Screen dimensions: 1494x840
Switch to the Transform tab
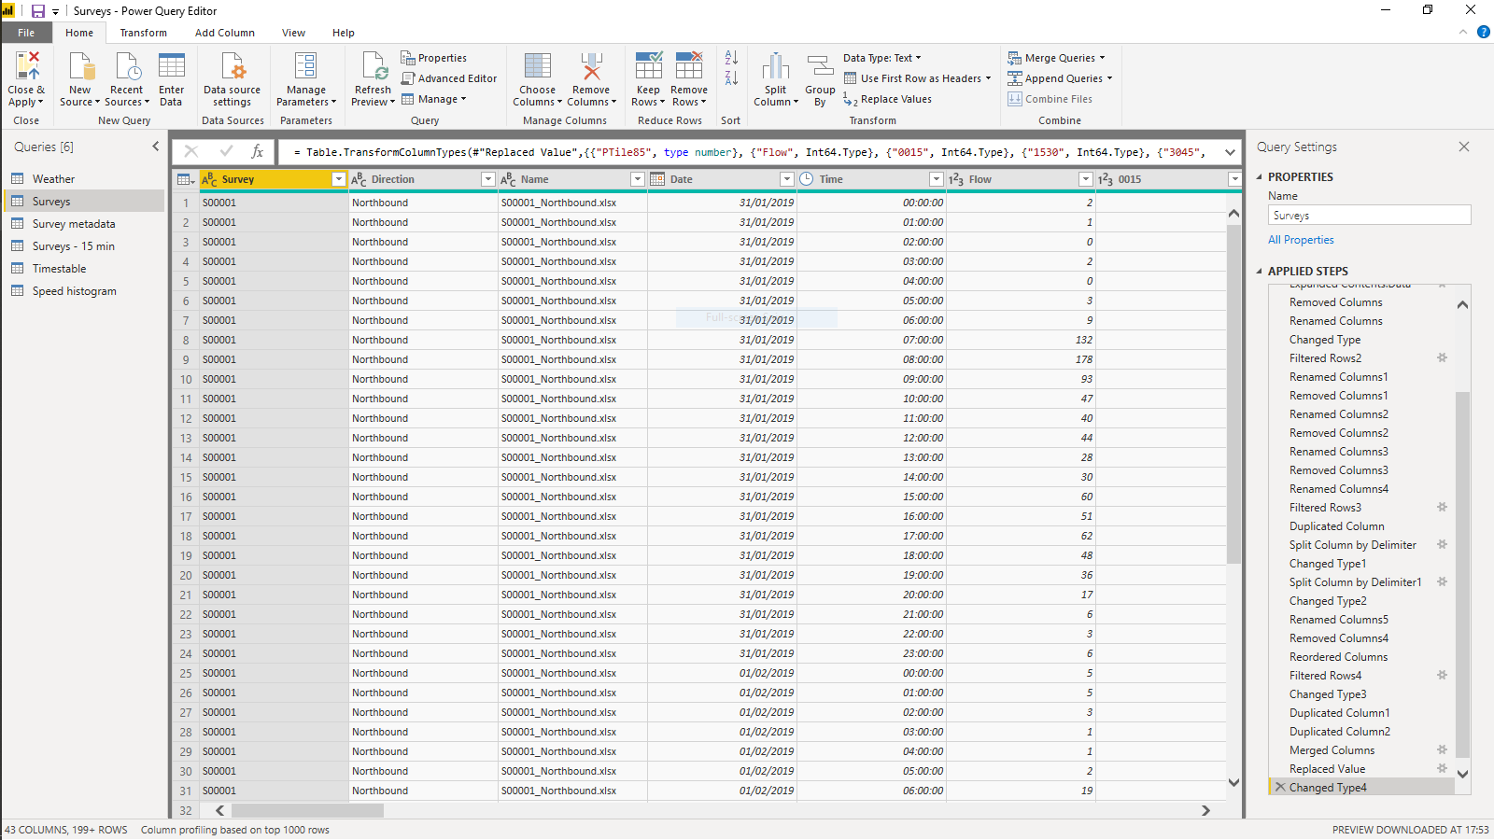(x=144, y=33)
